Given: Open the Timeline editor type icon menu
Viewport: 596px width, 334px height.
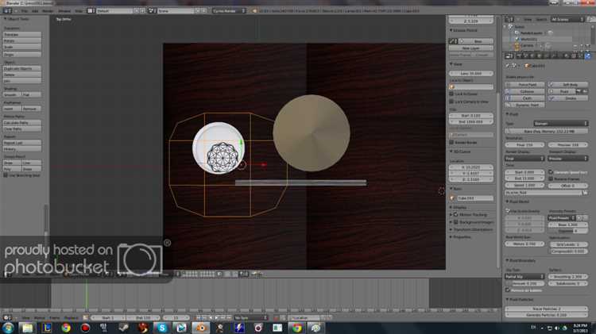Looking at the screenshot, I should [x=7, y=317].
